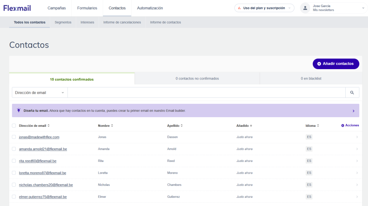Click the Flexmail logo
The image size is (368, 206).
[x=17, y=8]
